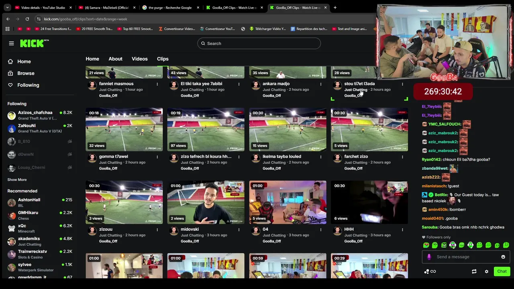Click the chat voice microphone icon

[429, 257]
